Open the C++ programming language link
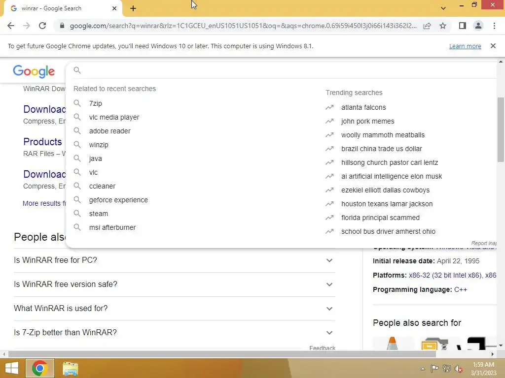 tap(461, 289)
